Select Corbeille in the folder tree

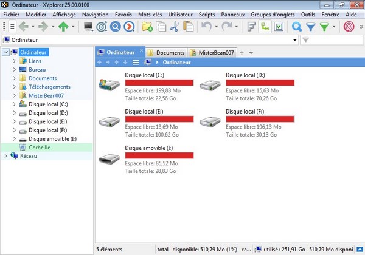click(x=40, y=148)
